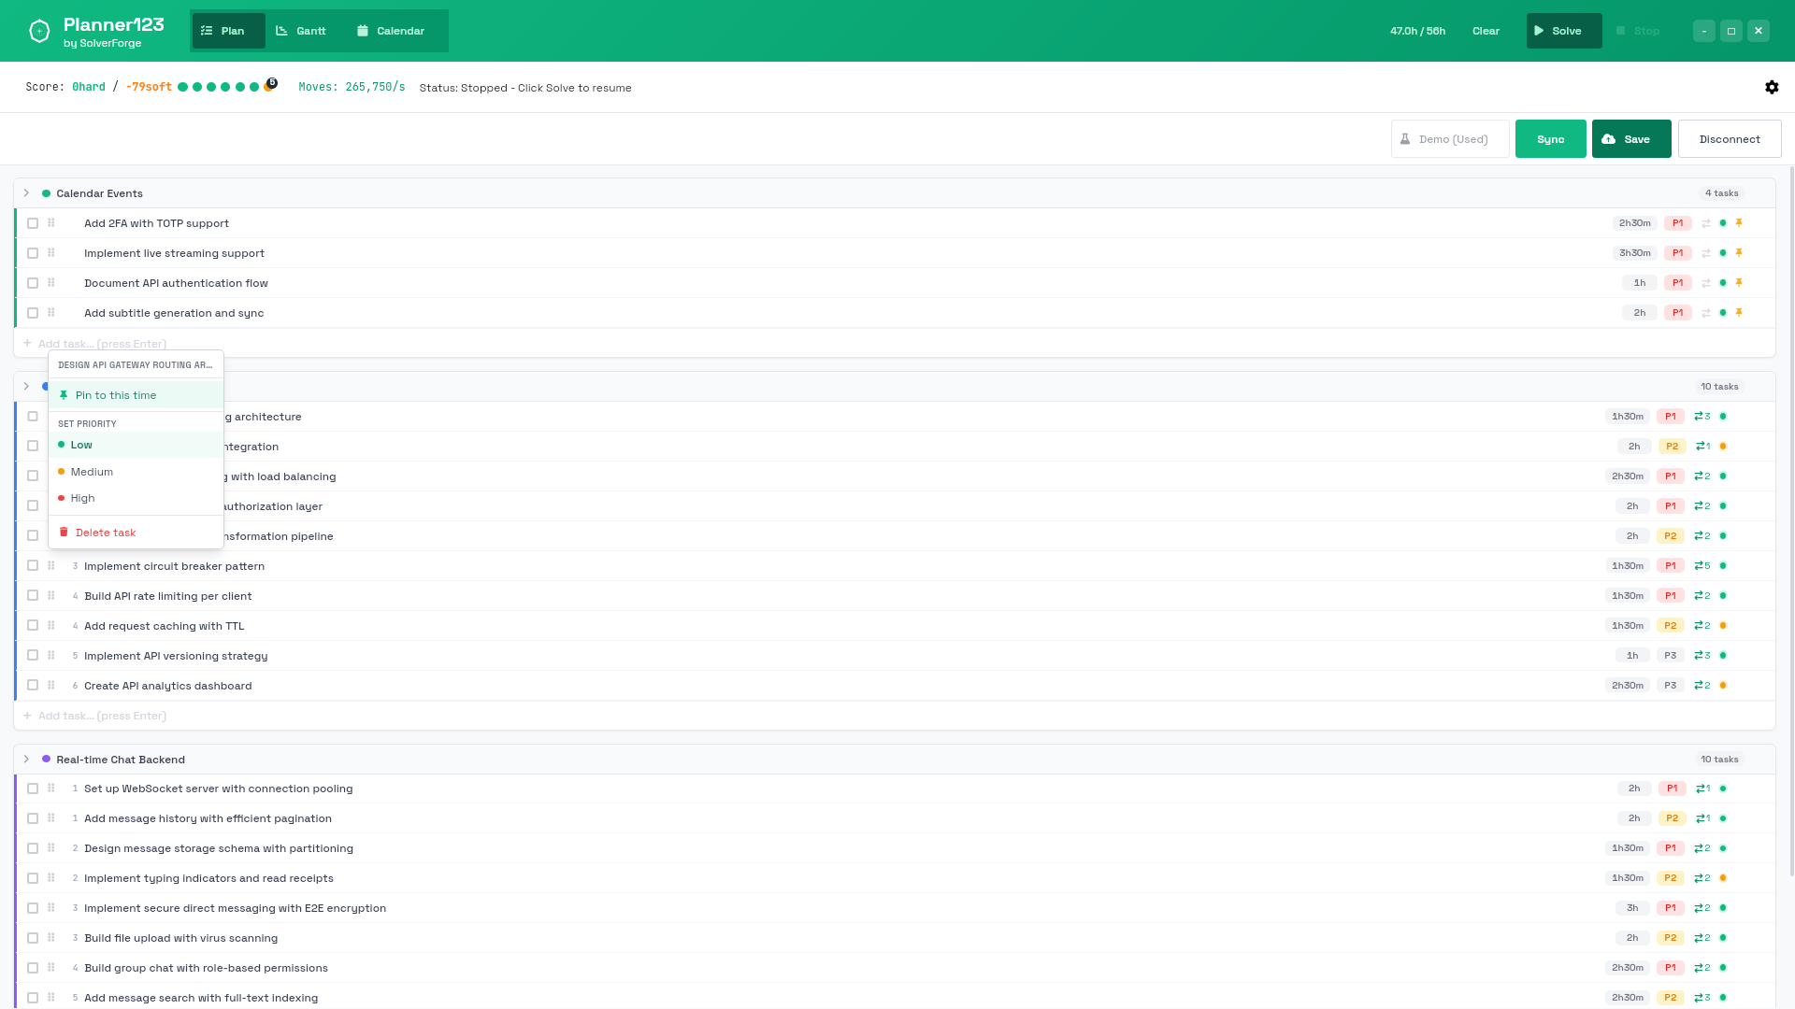Open the Demo (Used) dataset selector
Image resolution: width=1795 pixels, height=1009 pixels.
[1450, 138]
